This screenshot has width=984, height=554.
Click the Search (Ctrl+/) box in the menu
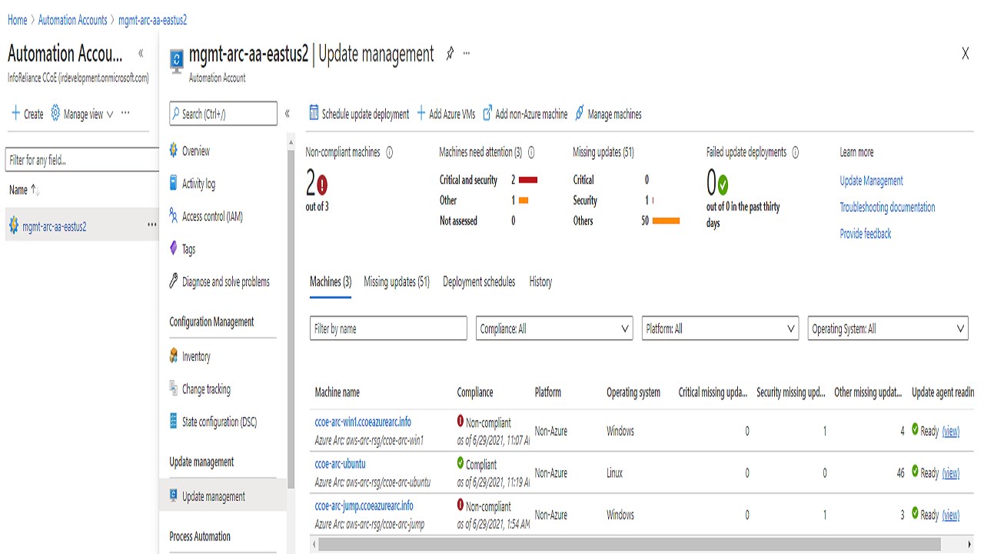pos(223,114)
